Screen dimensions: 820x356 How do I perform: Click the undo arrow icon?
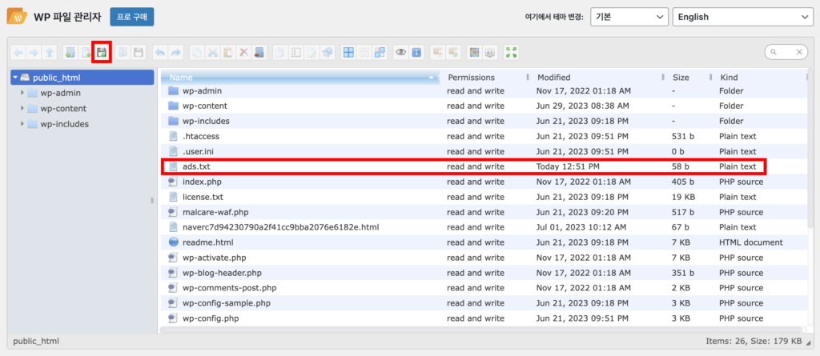pyautogui.click(x=160, y=52)
